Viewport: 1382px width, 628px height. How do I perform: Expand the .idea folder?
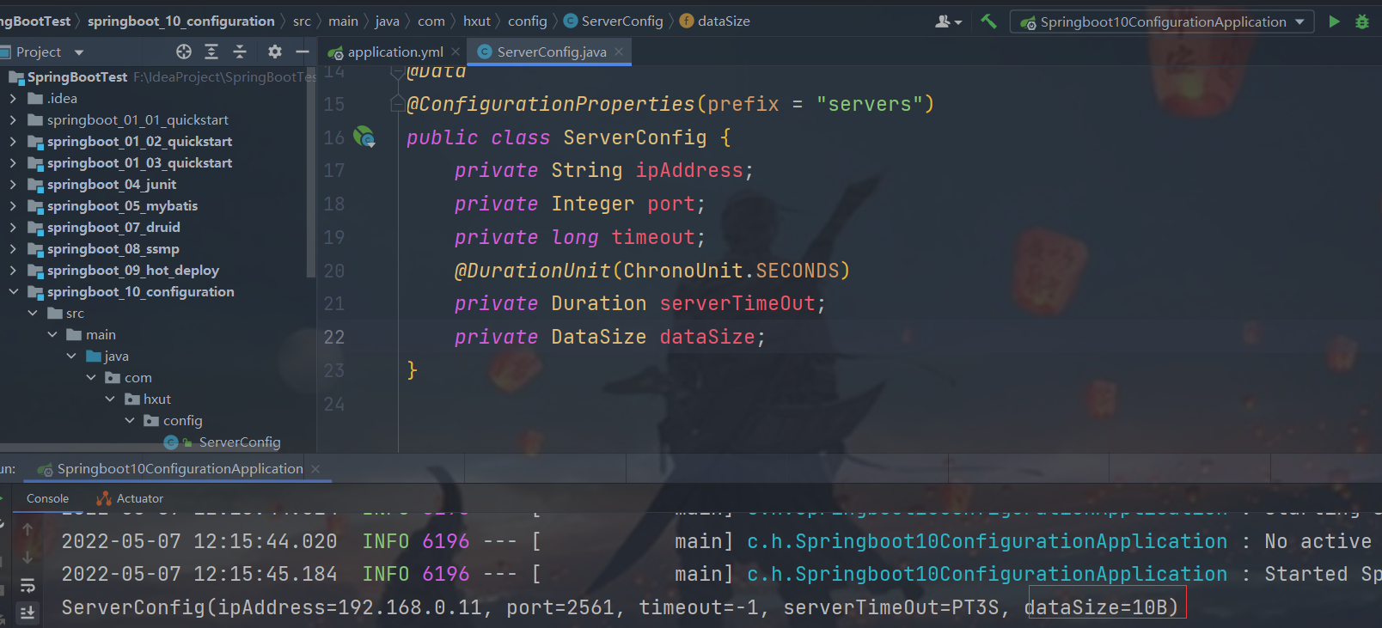13,99
